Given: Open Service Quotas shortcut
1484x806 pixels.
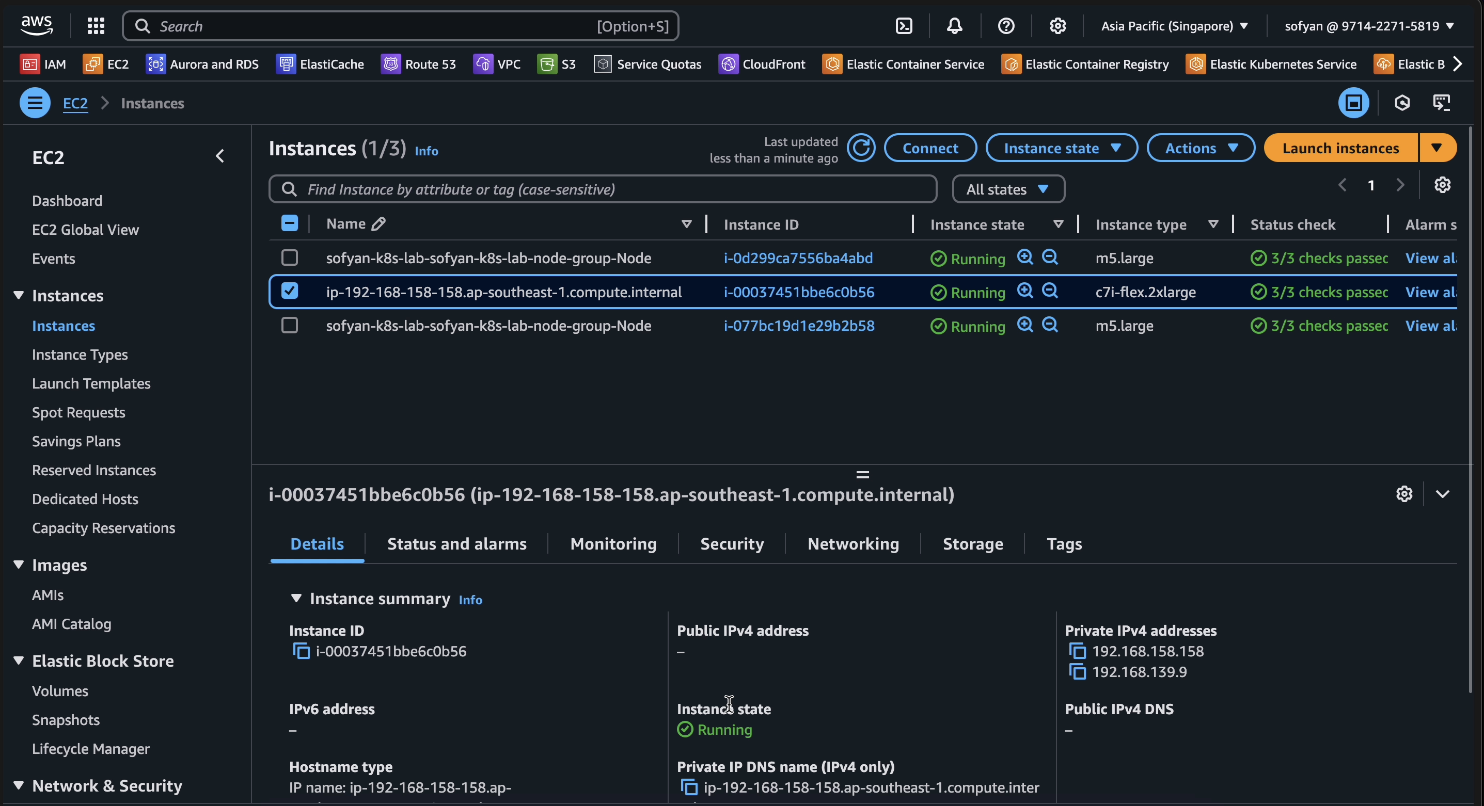Looking at the screenshot, I should 648,64.
